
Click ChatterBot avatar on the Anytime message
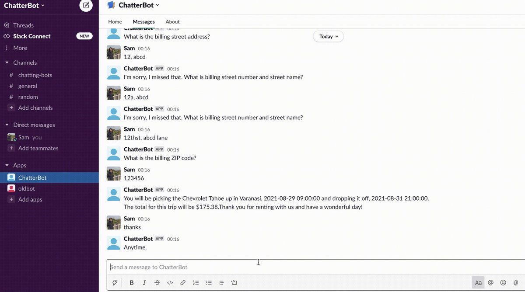coord(114,243)
